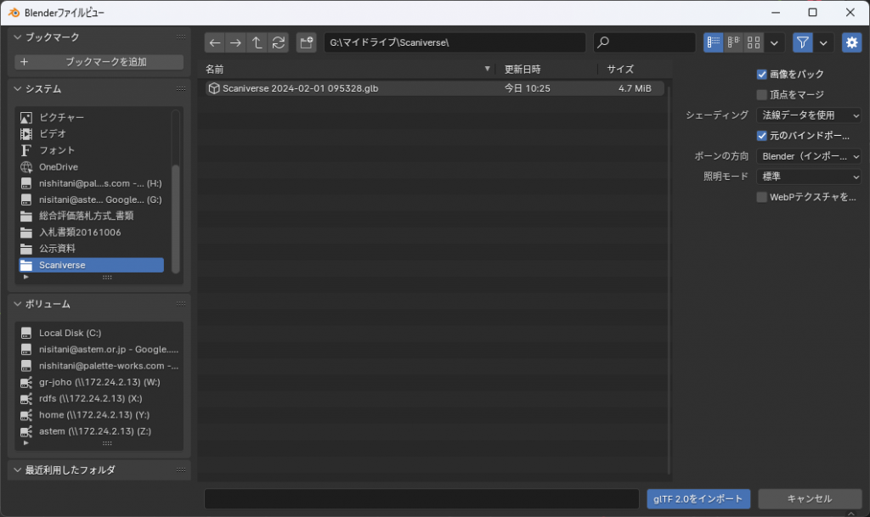Open 照明モード dropdown
870x517 pixels.
(x=809, y=177)
